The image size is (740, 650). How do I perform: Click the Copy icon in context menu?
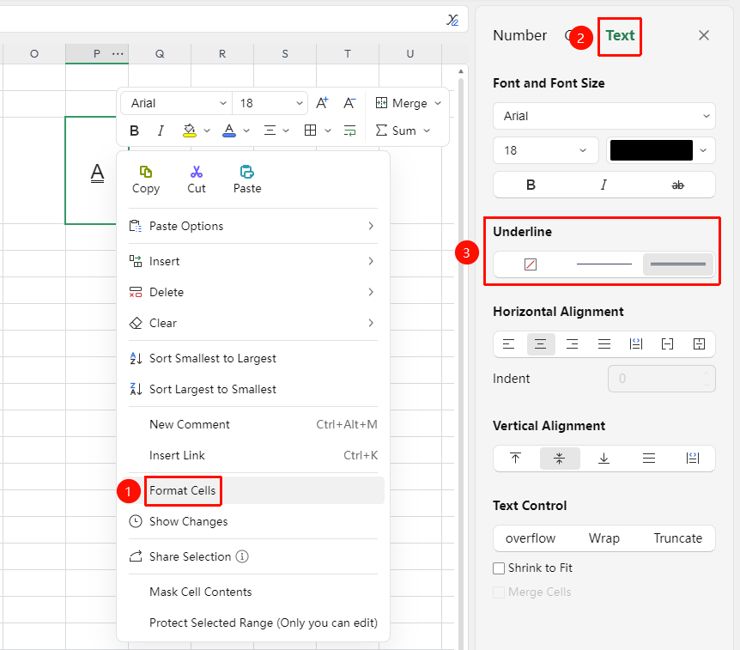point(146,172)
